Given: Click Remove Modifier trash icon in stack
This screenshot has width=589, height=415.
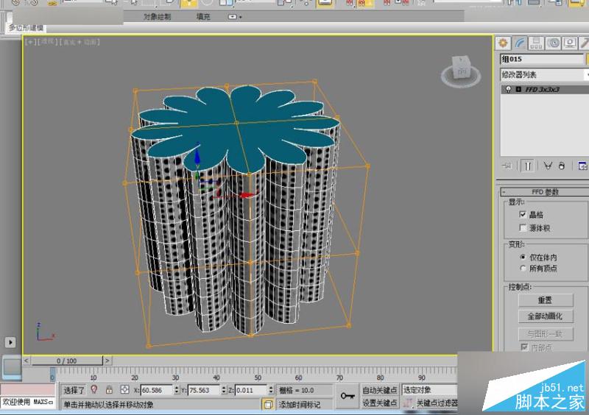Looking at the screenshot, I should (562, 166).
